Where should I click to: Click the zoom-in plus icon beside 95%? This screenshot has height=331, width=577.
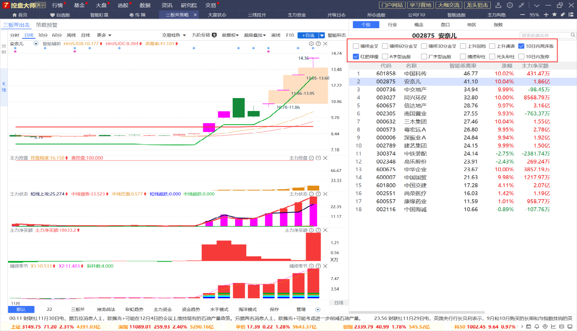(x=546, y=15)
